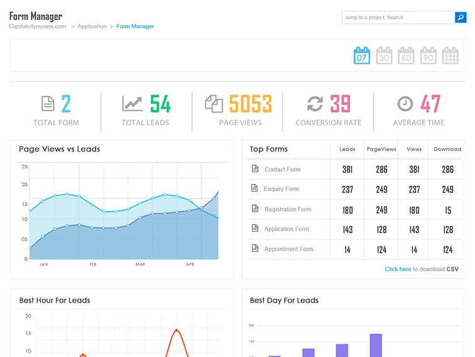Select the 90-day calendar range icon
Screen dimensions: 475x357
coord(428,56)
